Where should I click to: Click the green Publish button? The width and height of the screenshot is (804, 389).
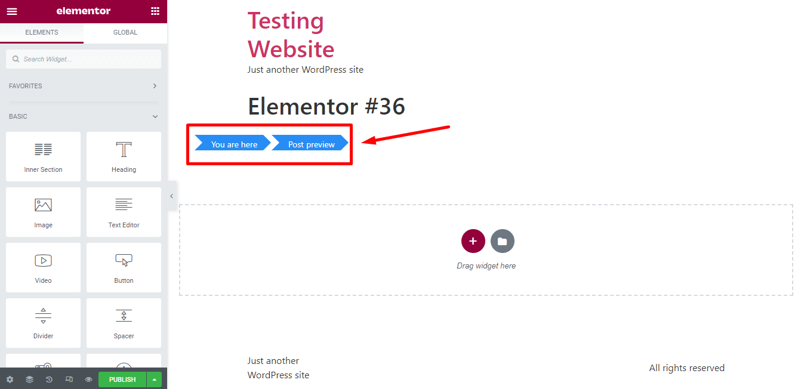(x=122, y=379)
